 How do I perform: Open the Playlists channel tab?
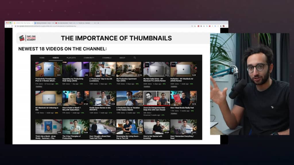[x=71, y=58]
